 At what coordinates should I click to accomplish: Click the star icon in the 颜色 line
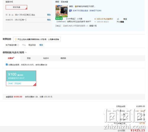pos(76,7)
